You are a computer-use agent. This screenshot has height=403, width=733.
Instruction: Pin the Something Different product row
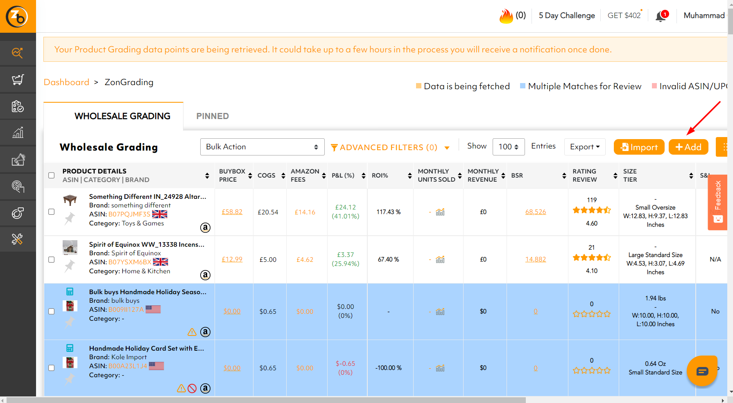click(x=70, y=218)
